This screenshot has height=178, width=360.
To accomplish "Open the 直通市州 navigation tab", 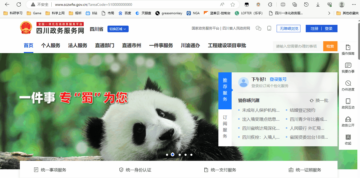I will click(x=132, y=45).
